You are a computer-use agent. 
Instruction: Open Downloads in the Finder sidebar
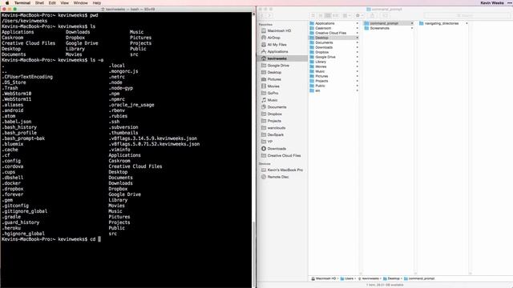pyautogui.click(x=274, y=149)
